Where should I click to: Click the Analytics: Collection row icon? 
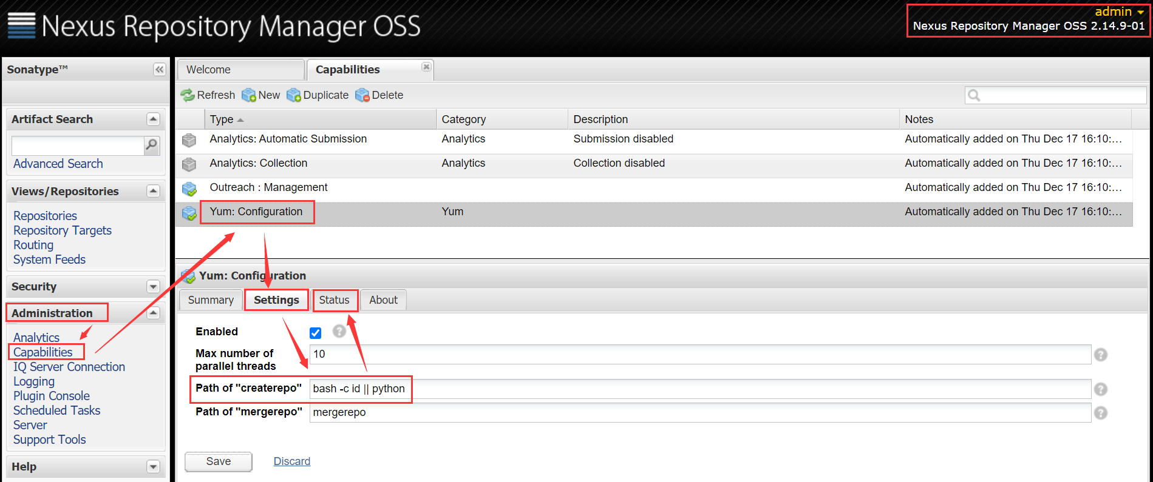pyautogui.click(x=189, y=164)
